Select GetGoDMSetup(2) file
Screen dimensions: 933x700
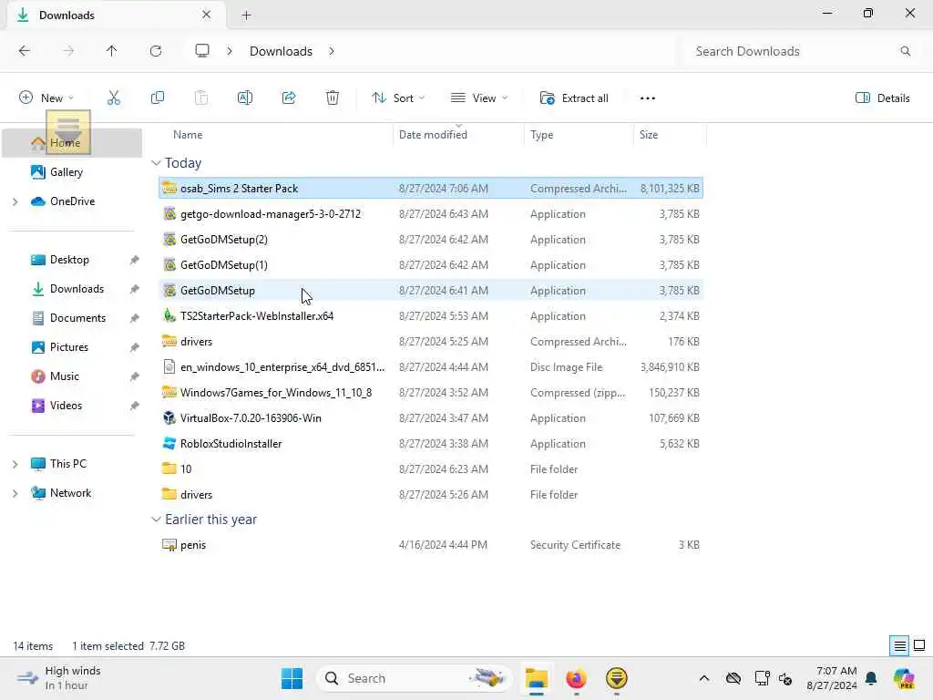[x=431, y=240]
